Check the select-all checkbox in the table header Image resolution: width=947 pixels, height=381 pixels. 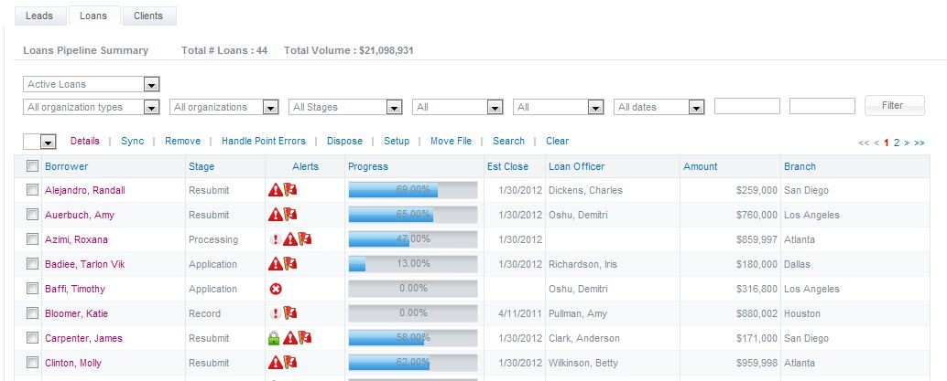tap(32, 165)
